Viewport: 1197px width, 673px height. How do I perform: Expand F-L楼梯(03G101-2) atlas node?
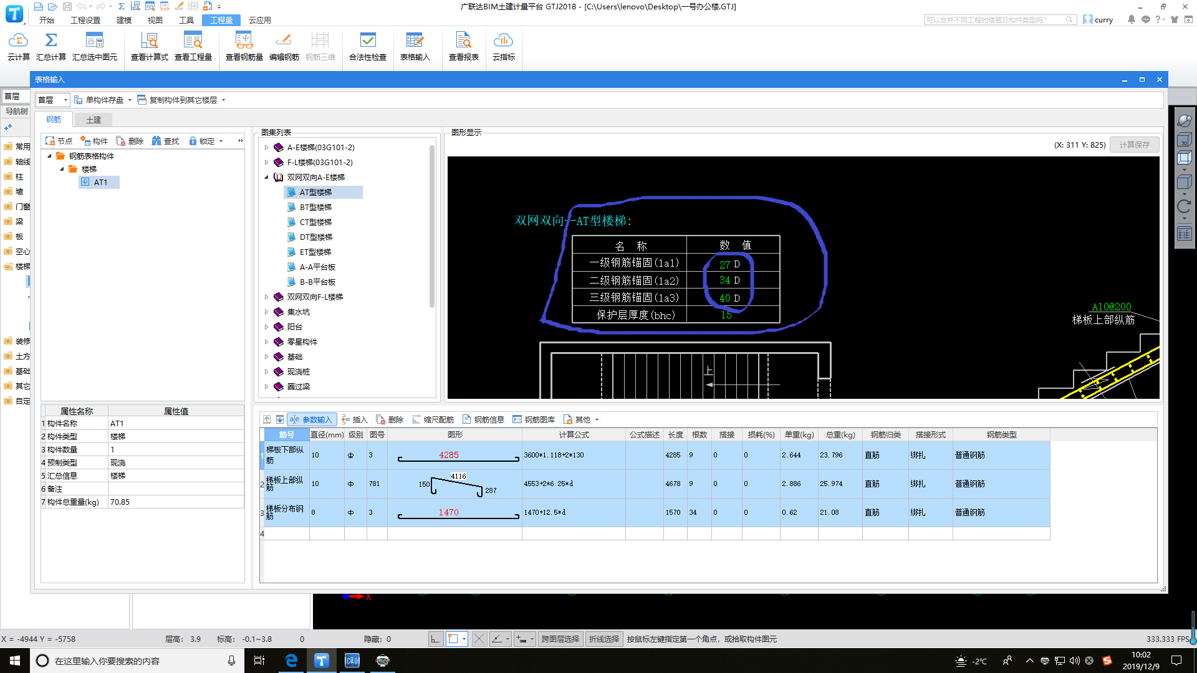266,163
